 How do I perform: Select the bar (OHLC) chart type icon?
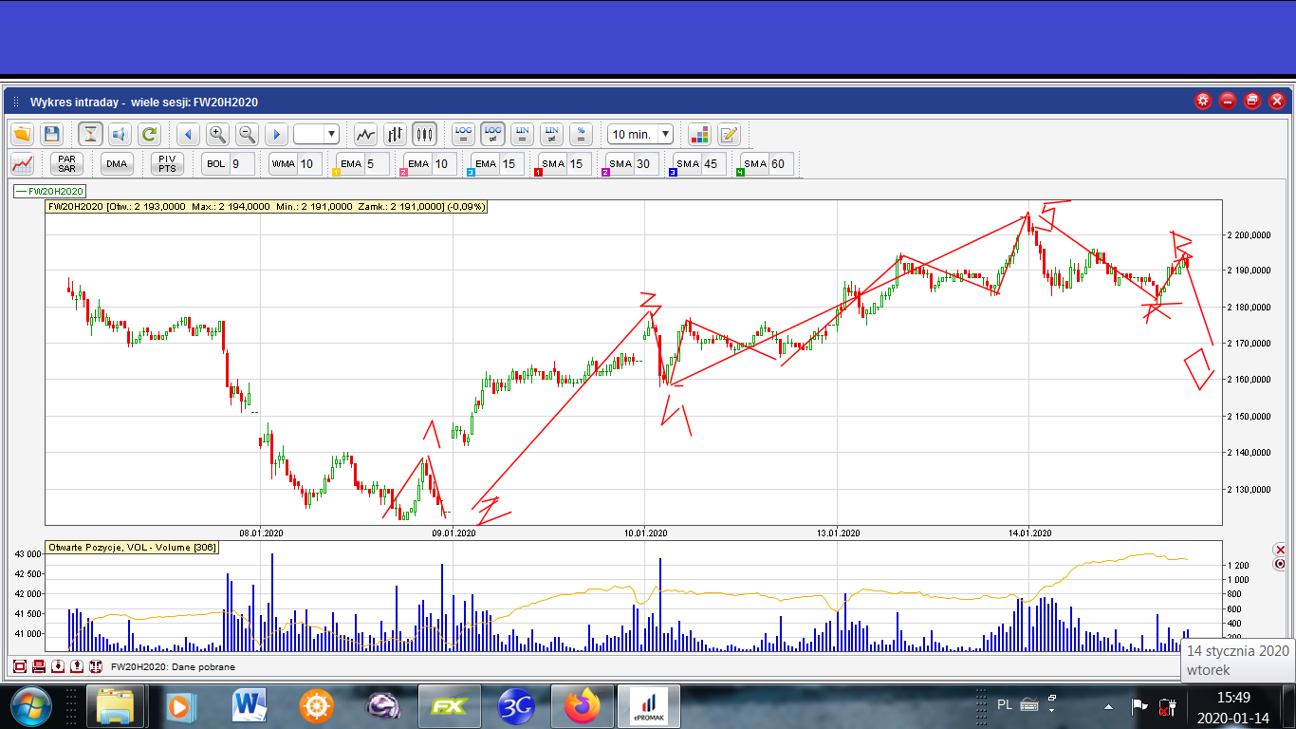[x=396, y=134]
